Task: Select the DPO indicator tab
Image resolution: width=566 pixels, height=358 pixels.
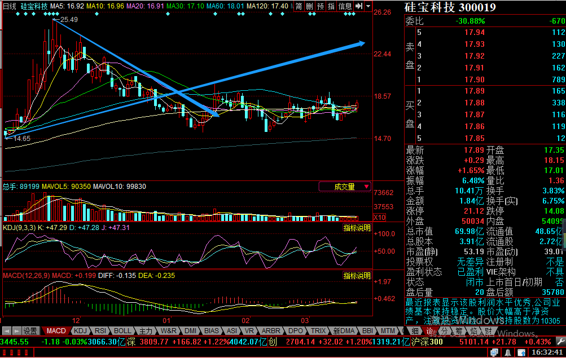Action: pos(296,330)
